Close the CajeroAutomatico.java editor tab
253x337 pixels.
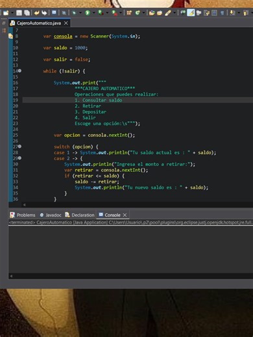pyautogui.click(x=66, y=23)
